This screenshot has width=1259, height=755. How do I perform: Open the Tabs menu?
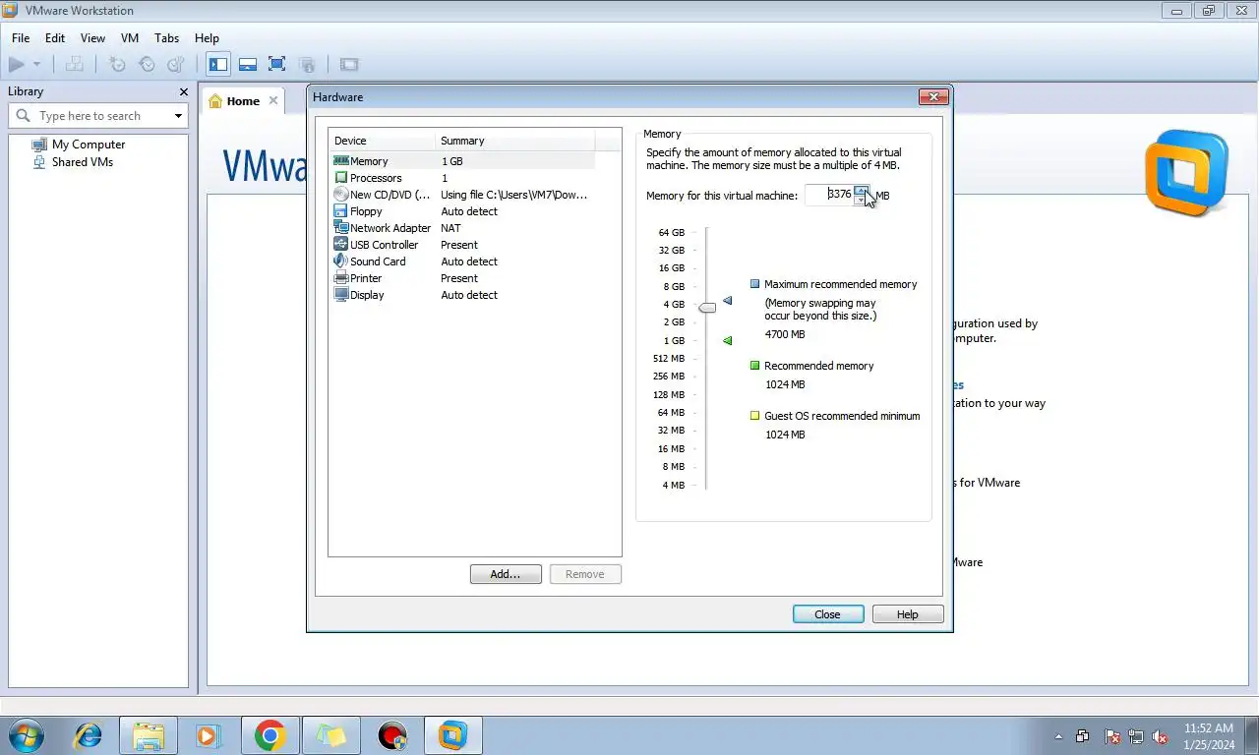click(167, 38)
